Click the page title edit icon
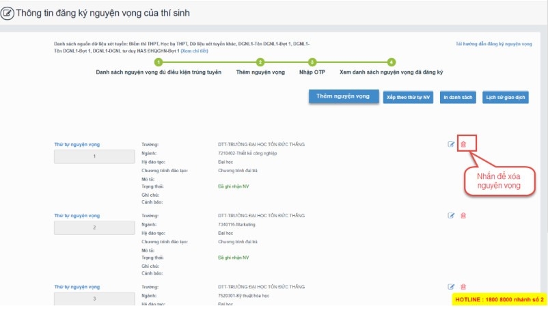 click(x=9, y=13)
